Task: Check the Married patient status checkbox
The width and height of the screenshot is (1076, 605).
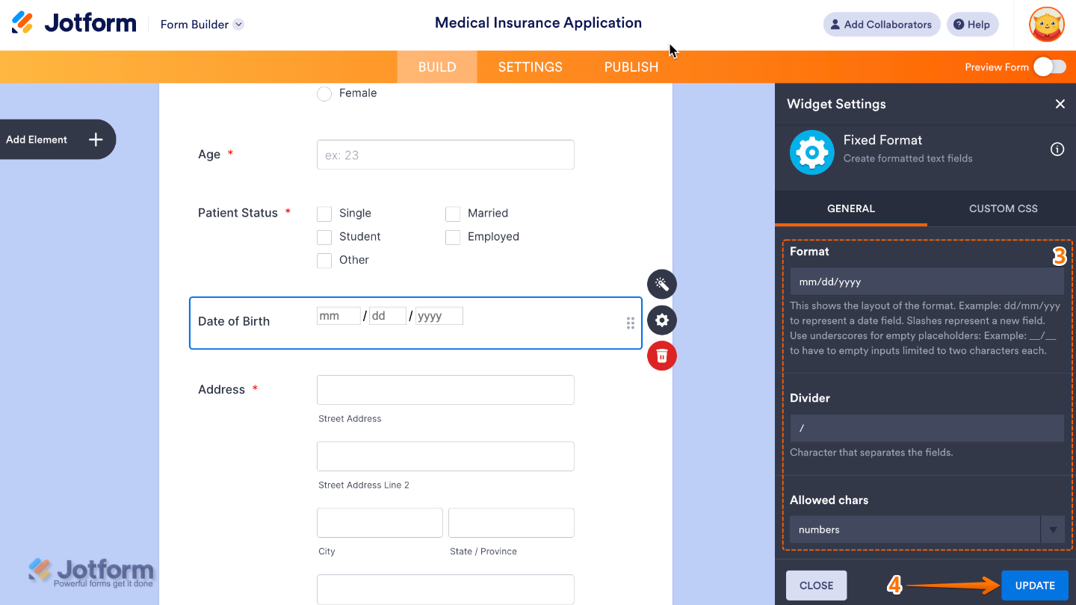Action: pyautogui.click(x=453, y=214)
